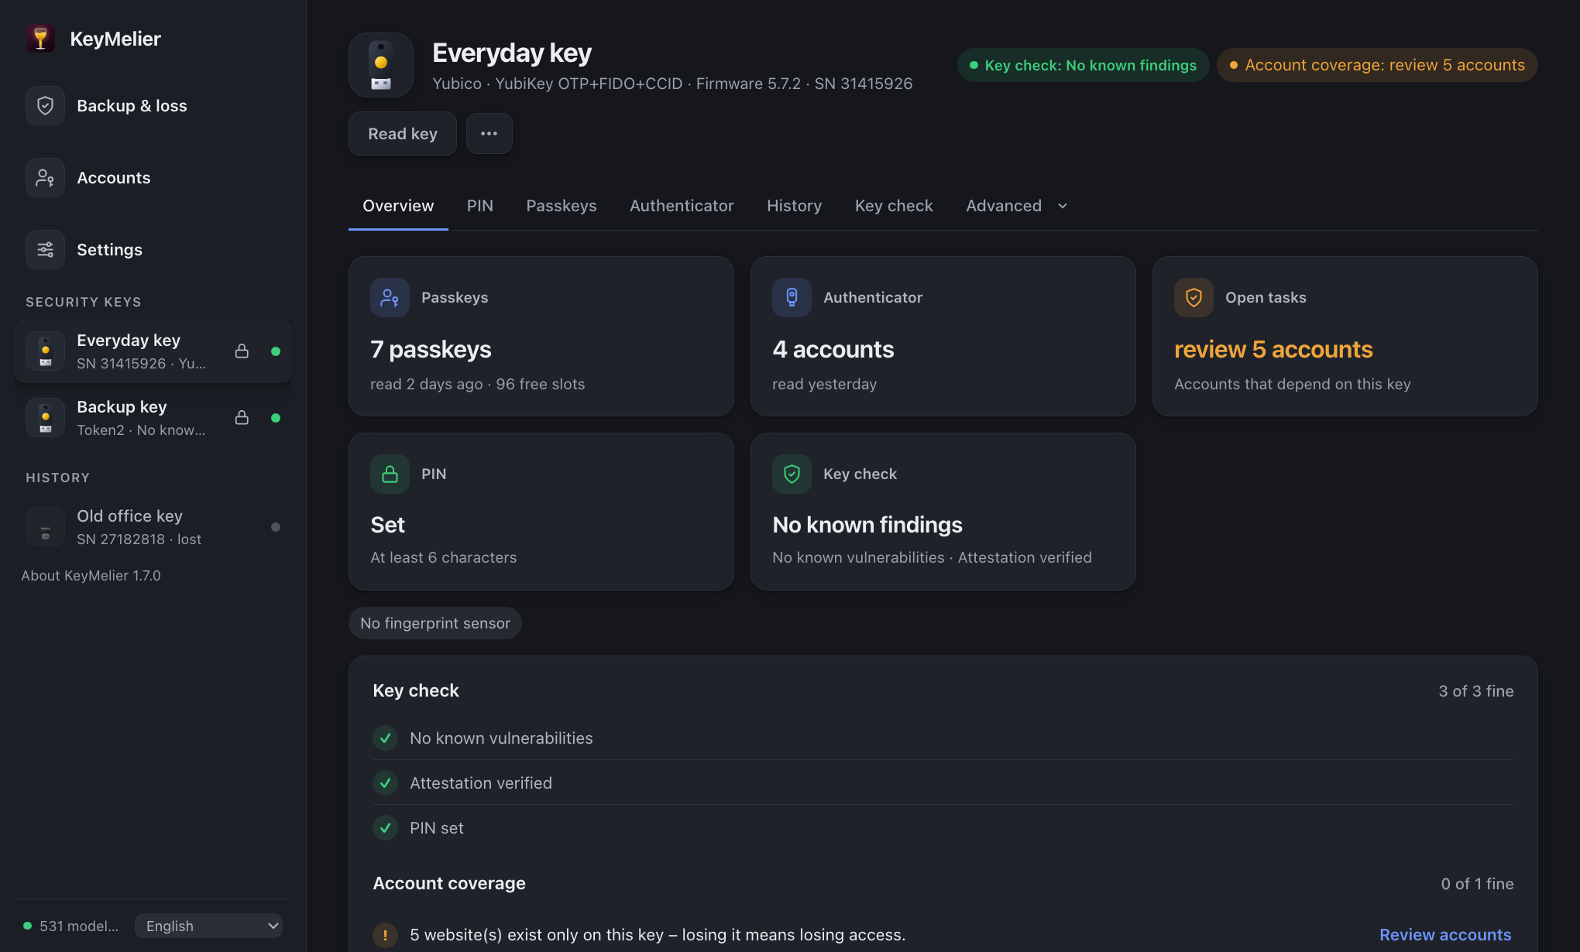Switch to the PIN tab
Screen dimensions: 1580x952
pos(479,206)
